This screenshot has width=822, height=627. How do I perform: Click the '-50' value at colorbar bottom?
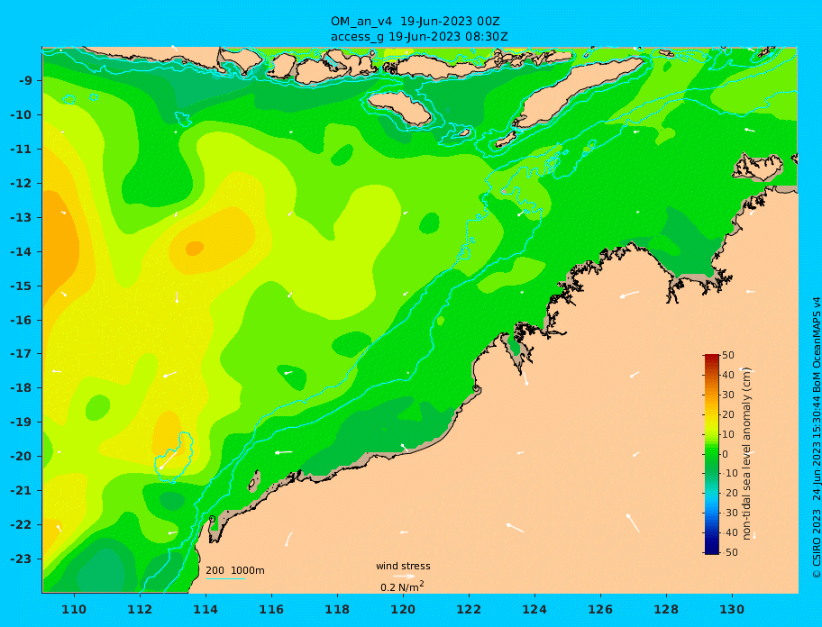[728, 552]
